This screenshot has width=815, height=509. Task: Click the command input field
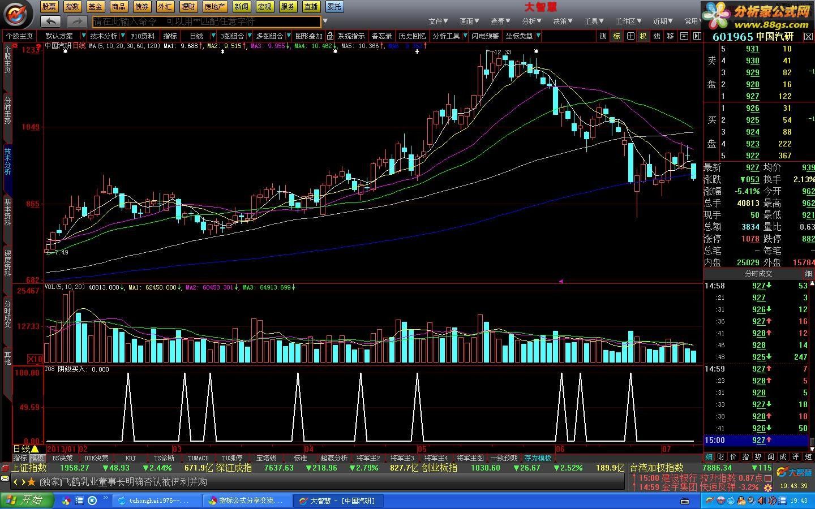(x=207, y=21)
